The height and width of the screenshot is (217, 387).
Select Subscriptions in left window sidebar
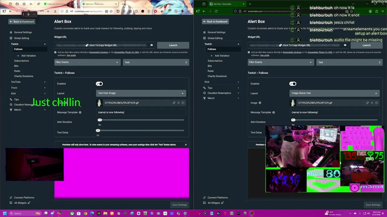click(21, 61)
